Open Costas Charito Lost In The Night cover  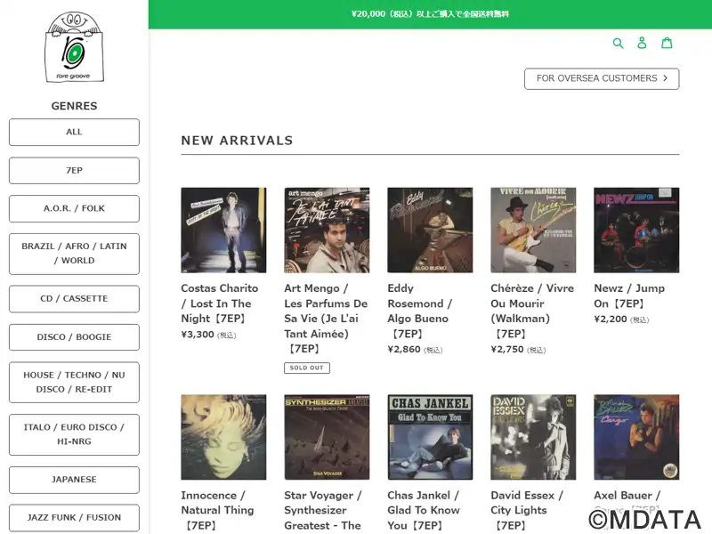pyautogui.click(x=223, y=231)
